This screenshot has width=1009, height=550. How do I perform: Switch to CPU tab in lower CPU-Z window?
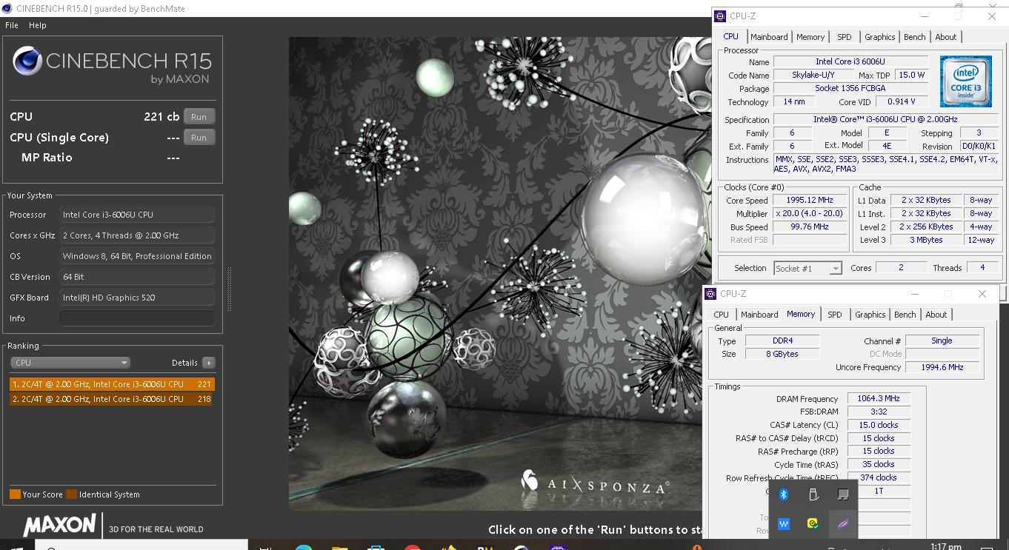click(721, 315)
